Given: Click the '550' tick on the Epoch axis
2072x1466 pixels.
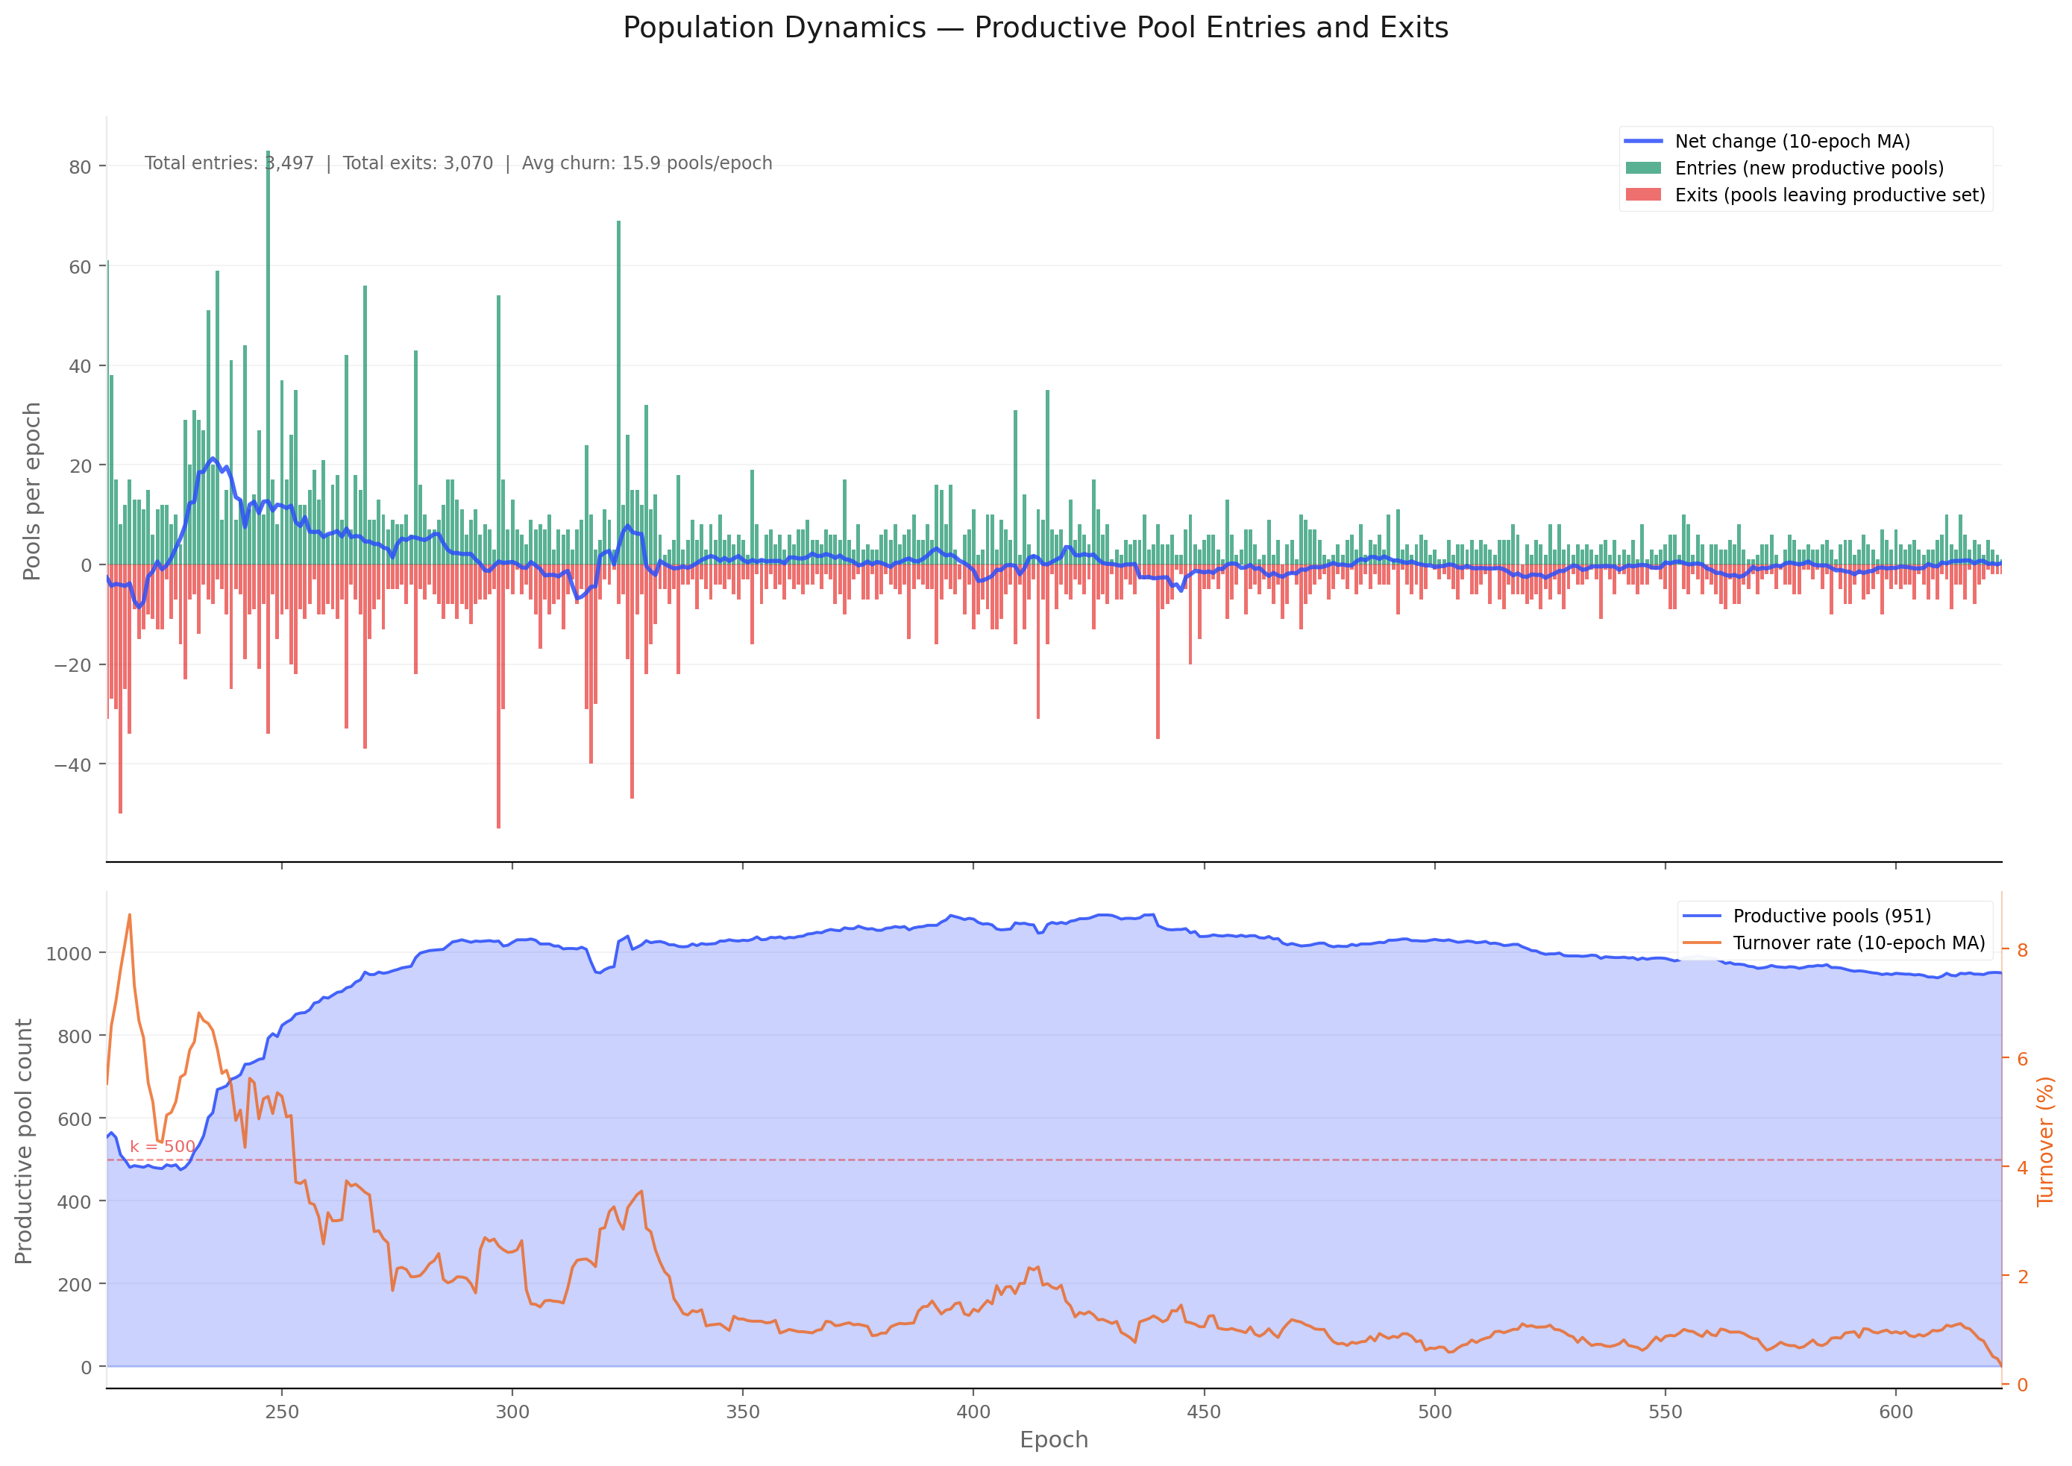Looking at the screenshot, I should (1666, 1412).
